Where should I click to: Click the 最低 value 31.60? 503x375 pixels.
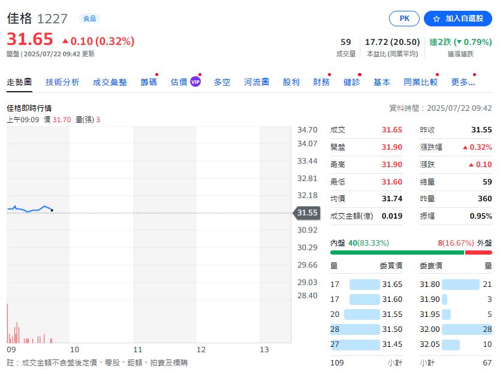[x=391, y=182]
